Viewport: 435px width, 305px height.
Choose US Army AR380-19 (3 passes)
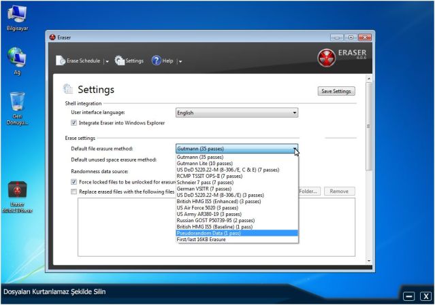click(x=237, y=214)
